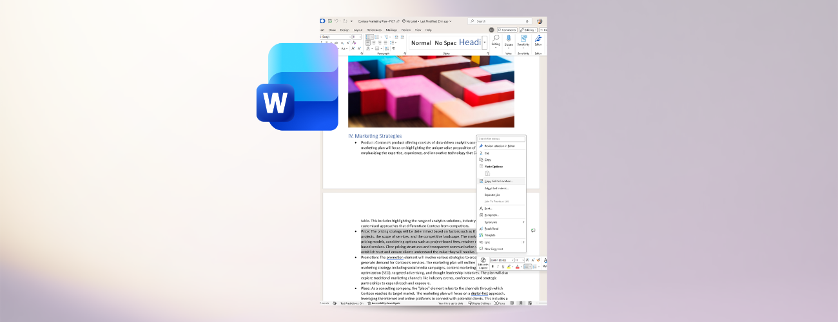The width and height of the screenshot is (838, 322).
Task: Click Edit with Copilot in mini toolbar
Action: coord(483,263)
